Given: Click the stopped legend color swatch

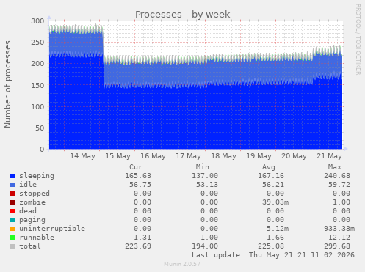Looking at the screenshot, I should click(12, 194).
